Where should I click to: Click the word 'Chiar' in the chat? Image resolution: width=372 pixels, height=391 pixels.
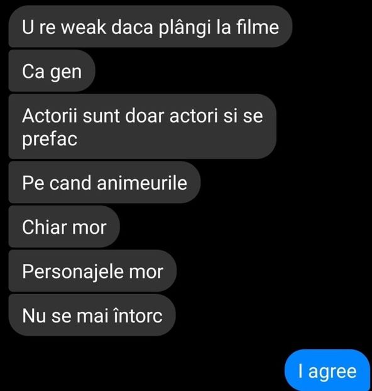(42, 227)
